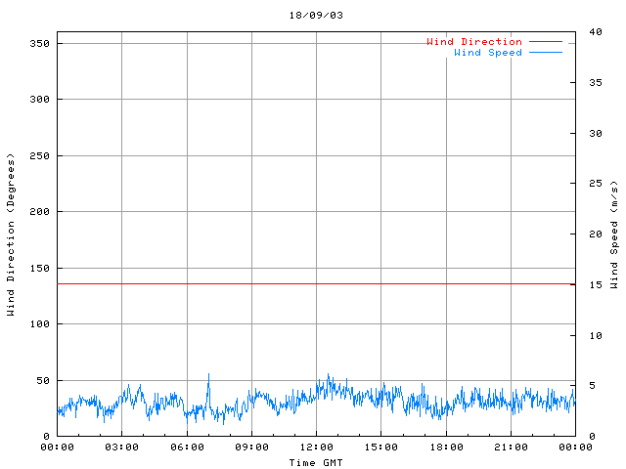626x469 pixels.
Task: Click the 250 degrees axis label
Action: pos(39,156)
